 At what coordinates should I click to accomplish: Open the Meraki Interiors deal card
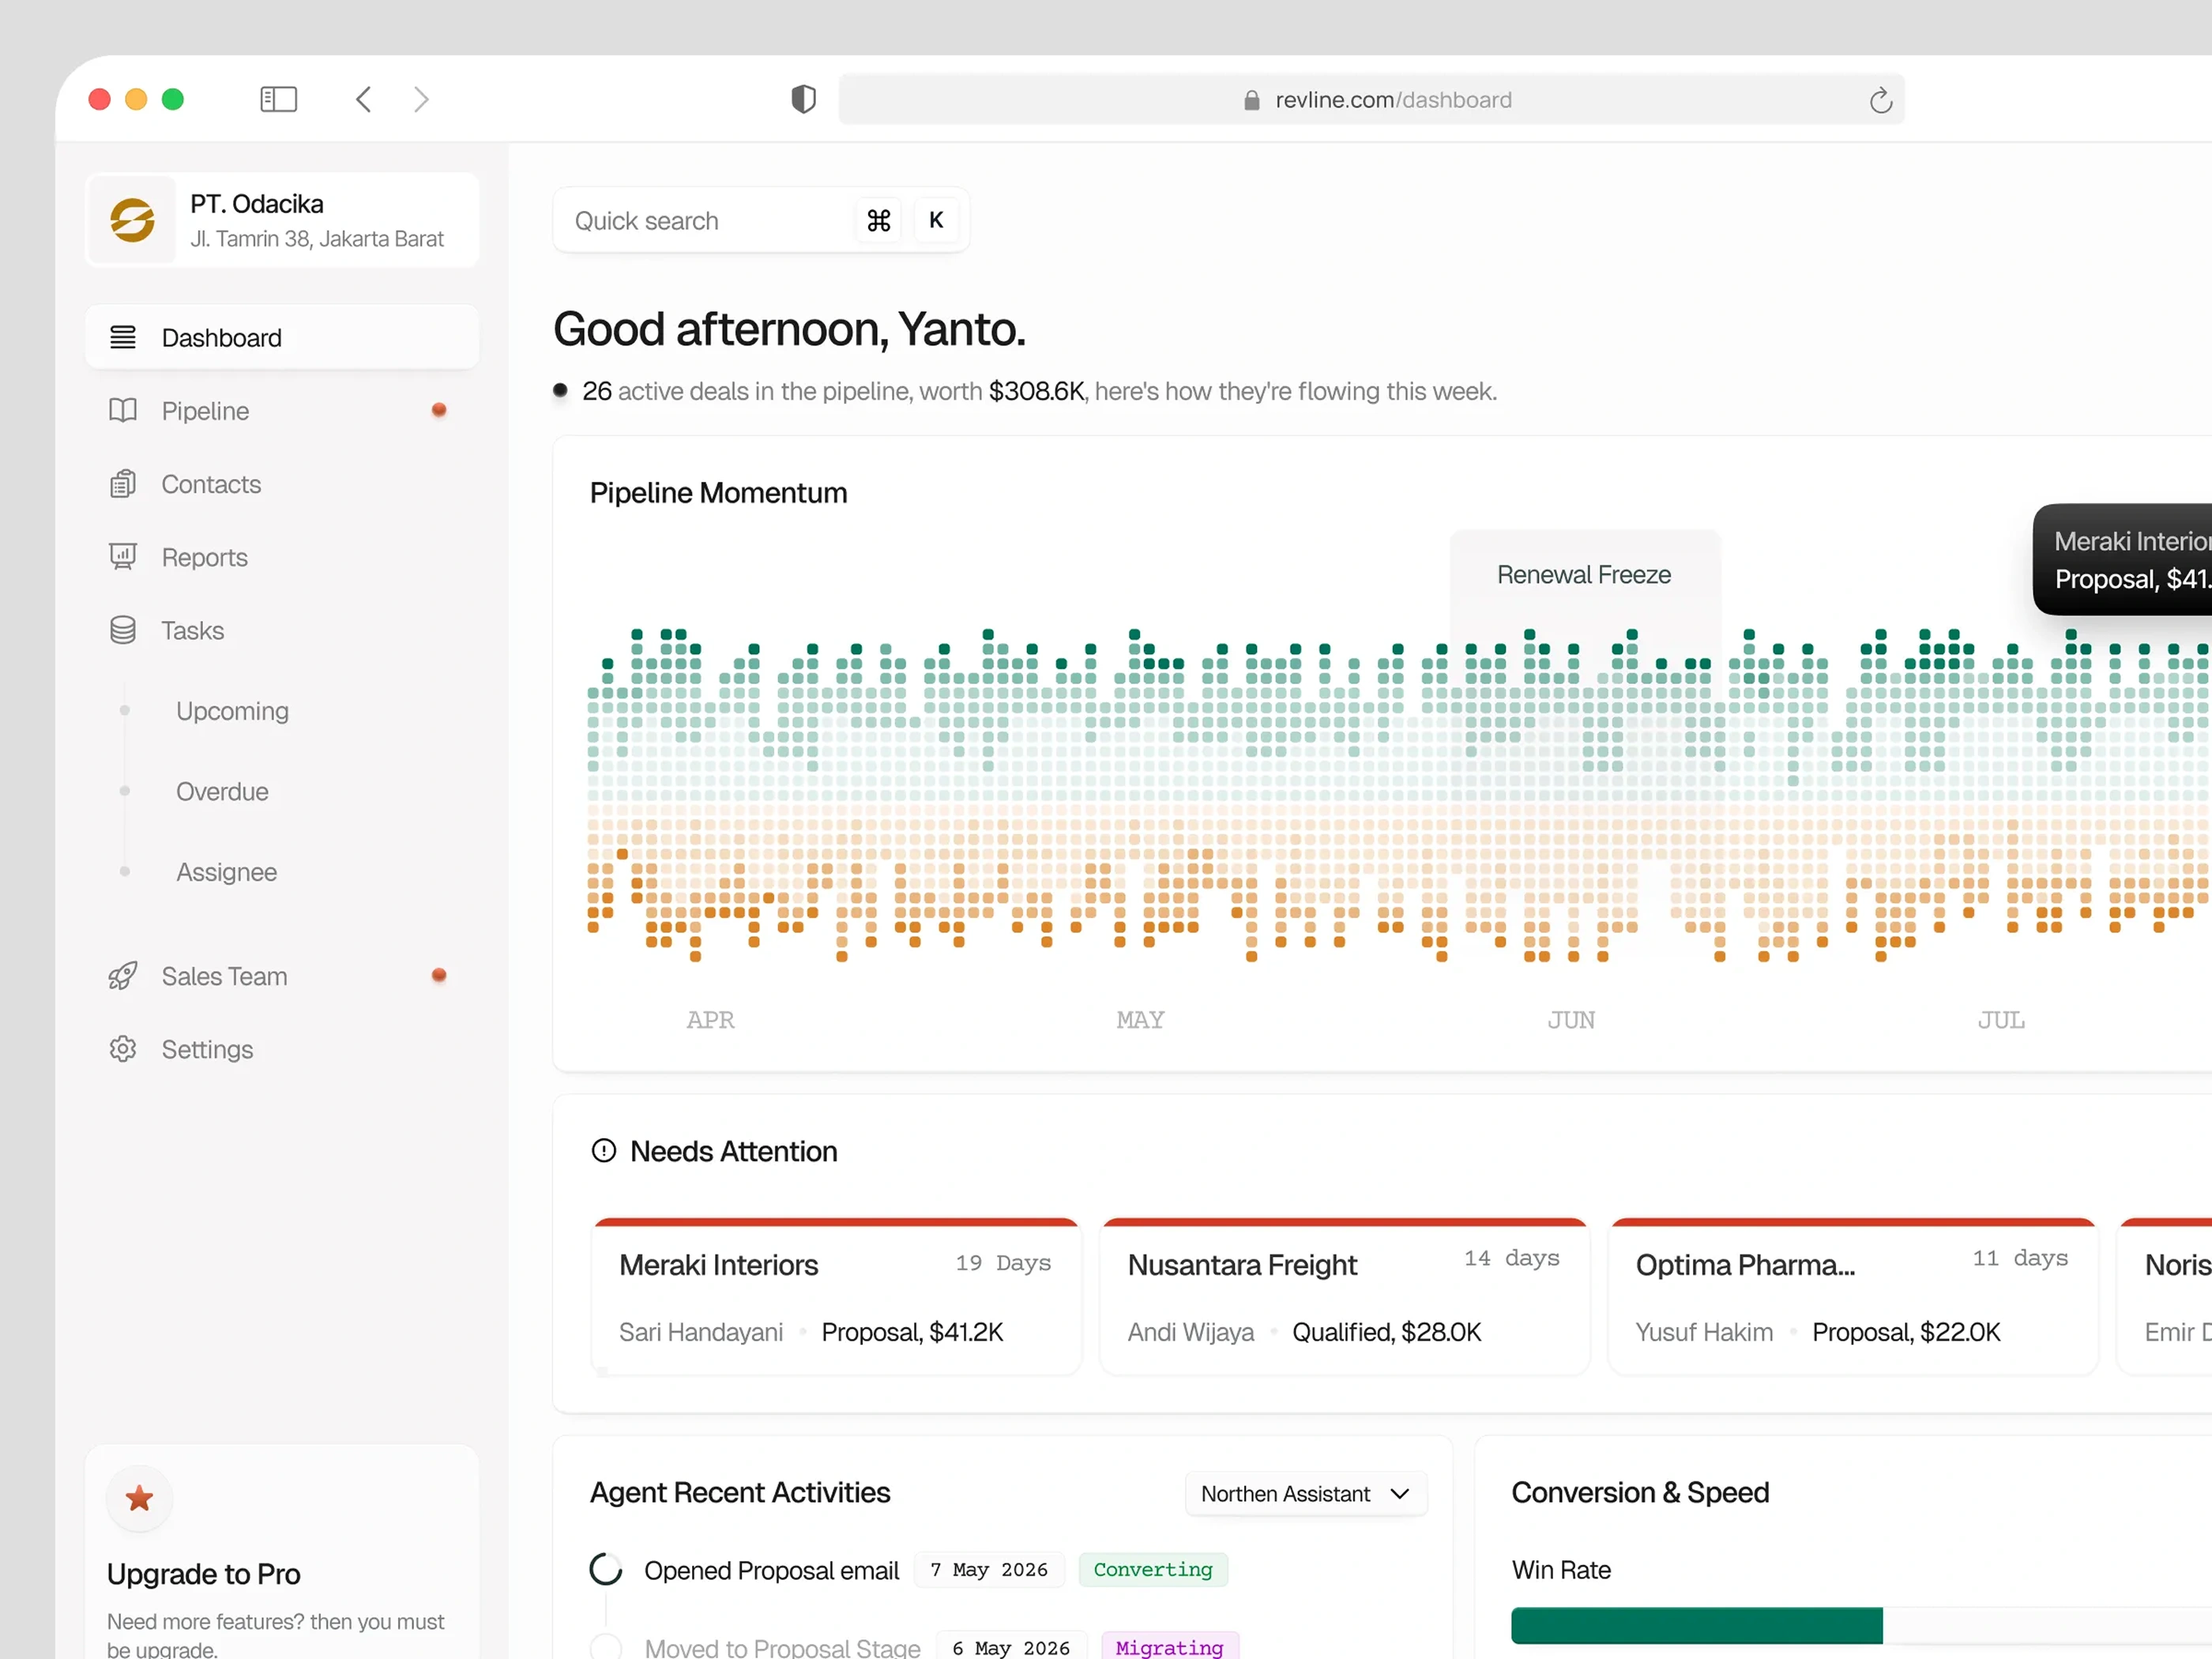point(836,1296)
